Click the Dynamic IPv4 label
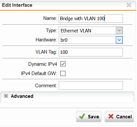This screenshot has height=127, width=137. tap(43, 64)
